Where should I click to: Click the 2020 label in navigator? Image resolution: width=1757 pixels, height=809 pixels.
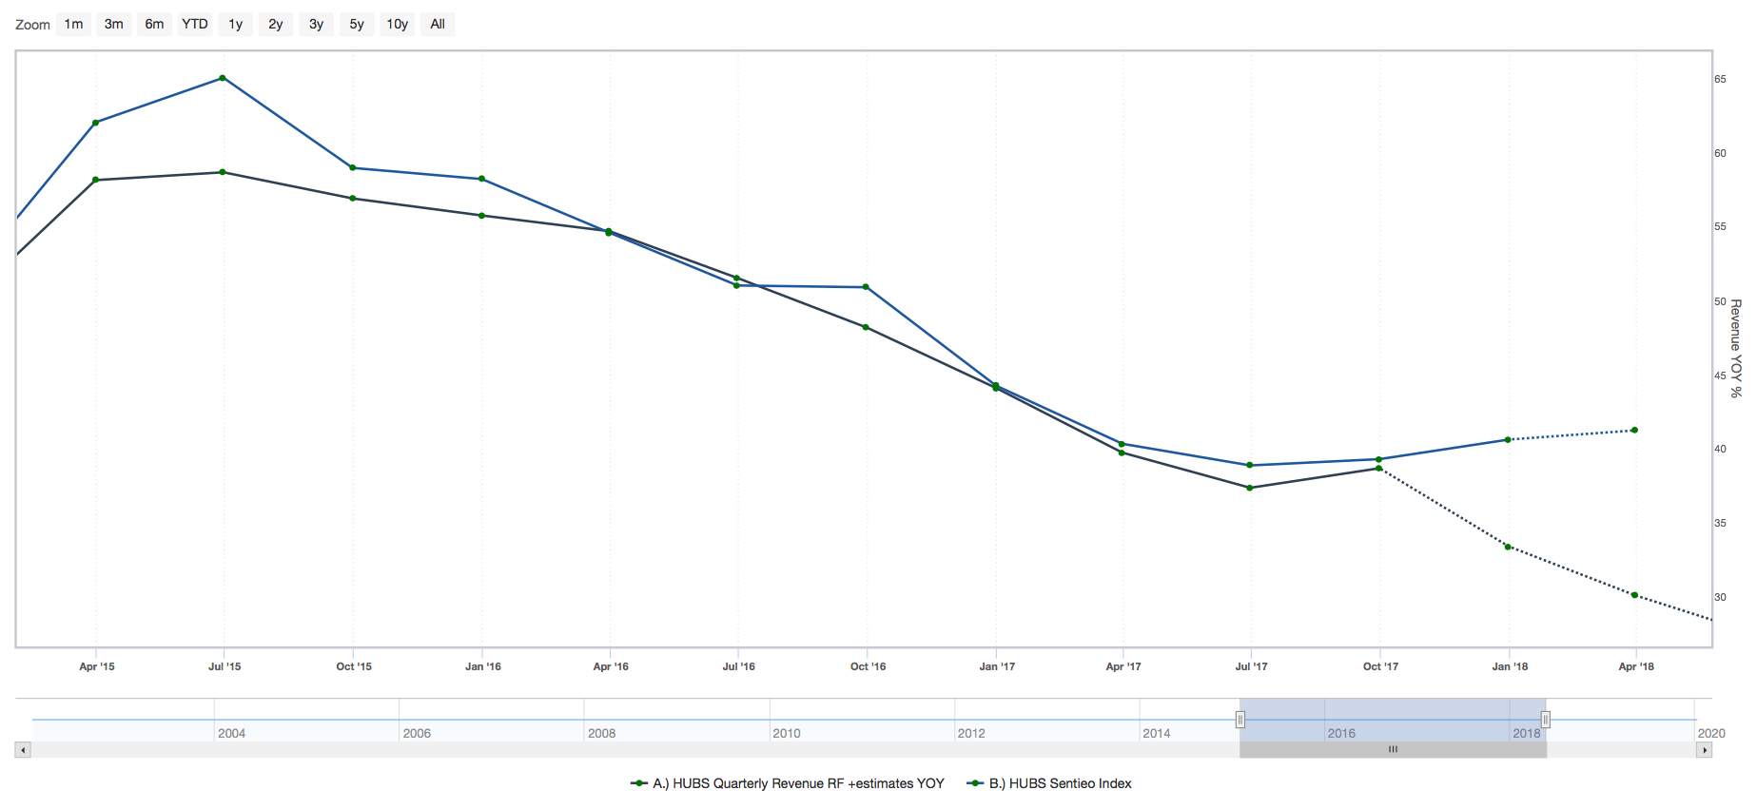1711,733
